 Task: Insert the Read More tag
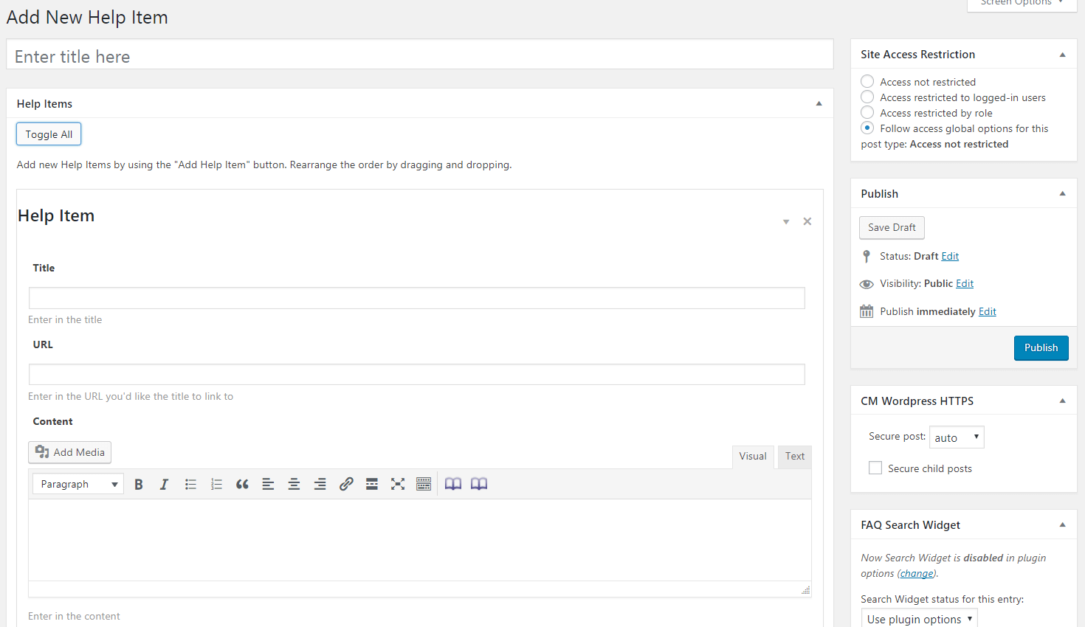click(x=372, y=485)
